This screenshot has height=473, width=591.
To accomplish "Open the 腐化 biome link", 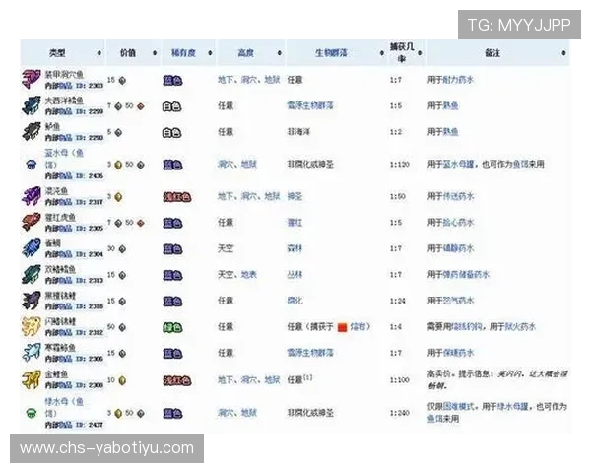I will point(295,301).
